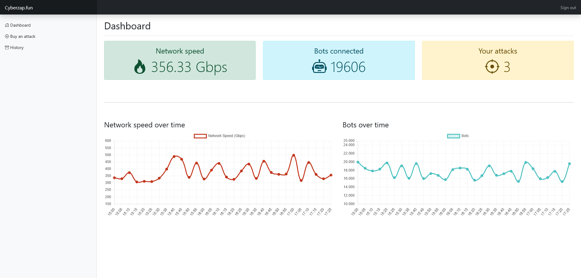Click the robot icon in Bots connected card
This screenshot has width=581, height=278.
point(319,67)
